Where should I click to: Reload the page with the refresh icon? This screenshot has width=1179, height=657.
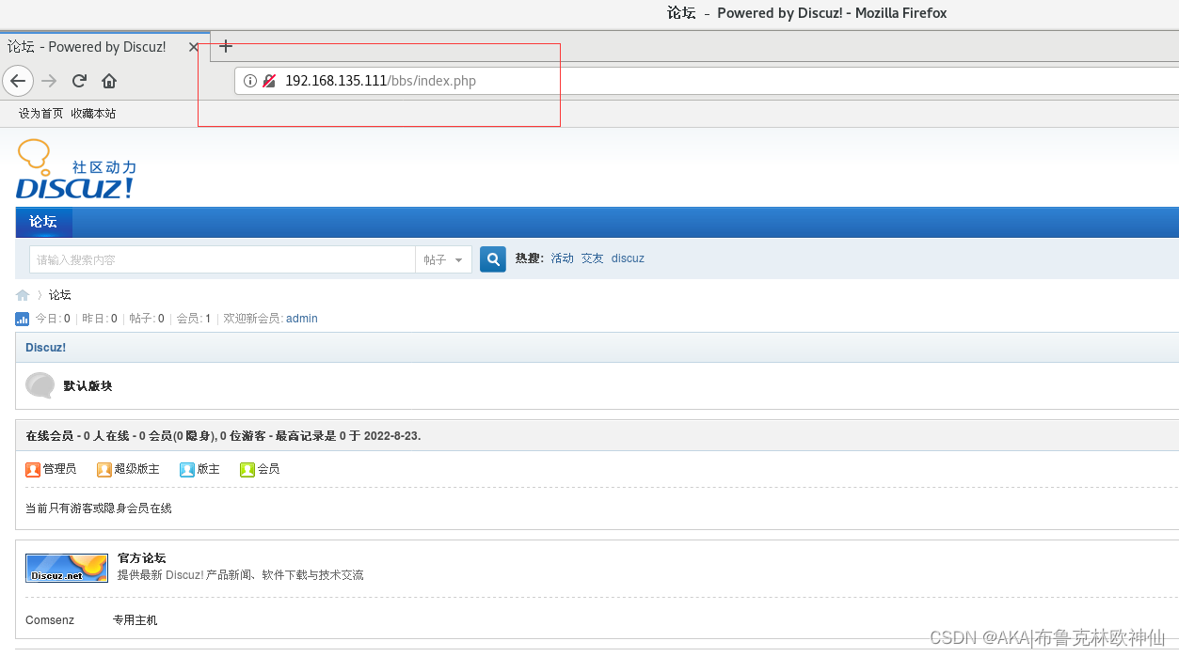pos(79,81)
